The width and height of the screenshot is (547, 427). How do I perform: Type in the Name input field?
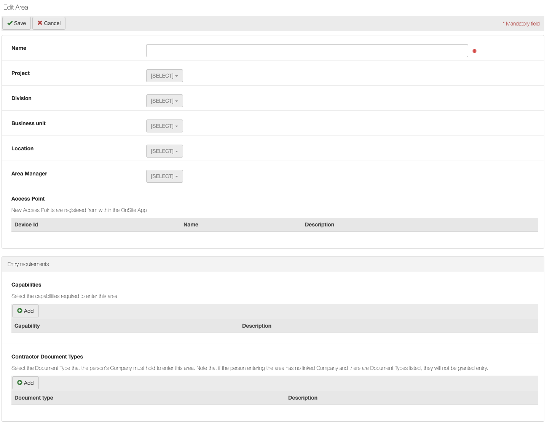[307, 51]
